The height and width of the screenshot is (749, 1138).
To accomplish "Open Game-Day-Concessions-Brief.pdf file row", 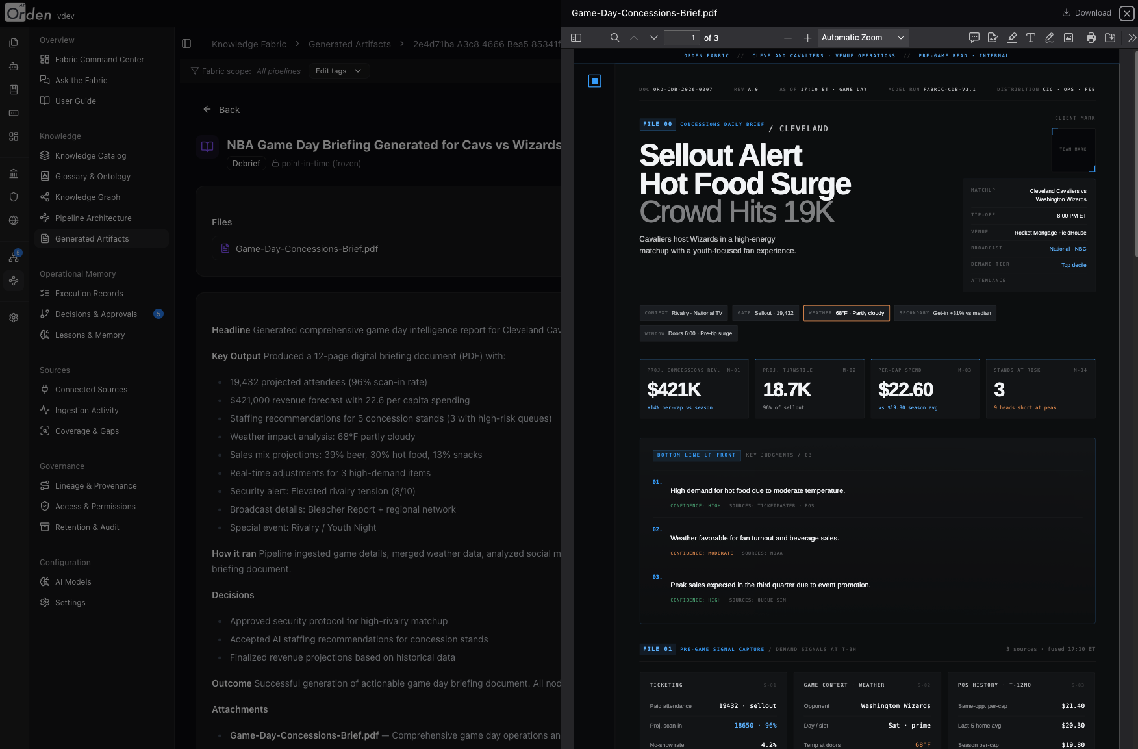I will point(386,249).
